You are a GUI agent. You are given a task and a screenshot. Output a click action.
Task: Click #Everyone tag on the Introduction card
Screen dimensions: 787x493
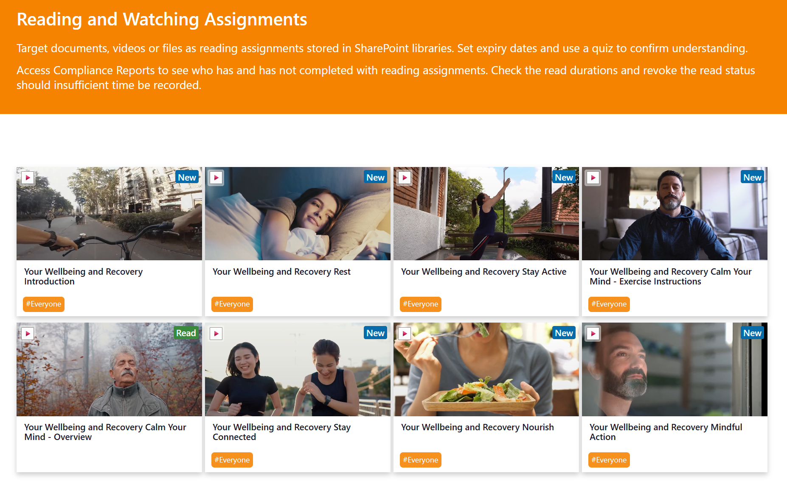click(44, 304)
